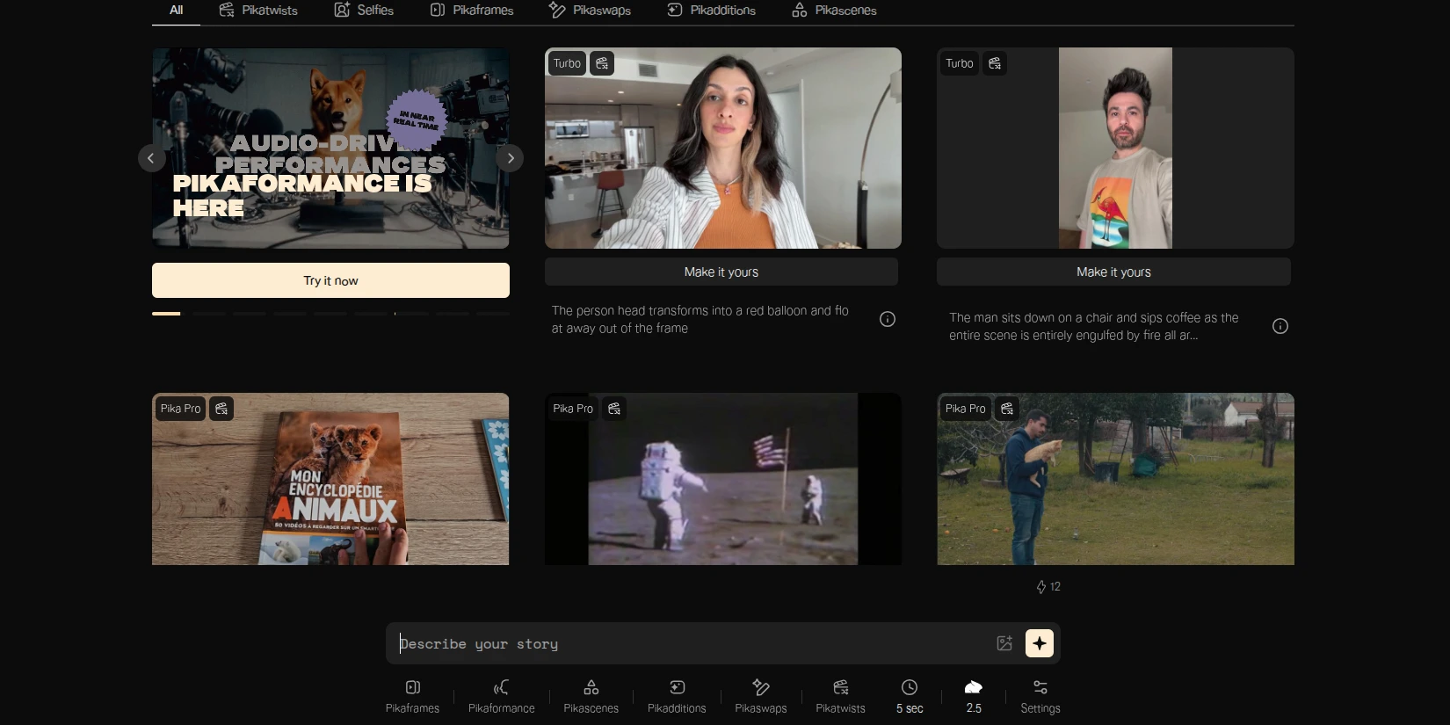The height and width of the screenshot is (725, 1450).
Task: Choose Pikadditions in the bottom toolbar
Action: coord(677,696)
